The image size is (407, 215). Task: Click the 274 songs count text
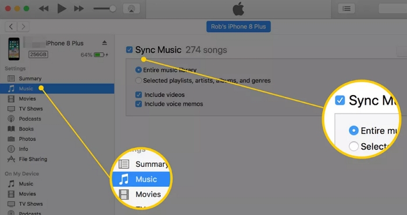pos(206,50)
